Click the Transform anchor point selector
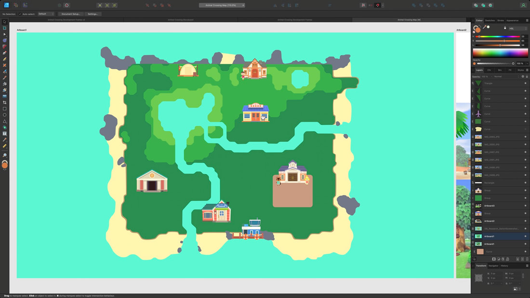 478,278
